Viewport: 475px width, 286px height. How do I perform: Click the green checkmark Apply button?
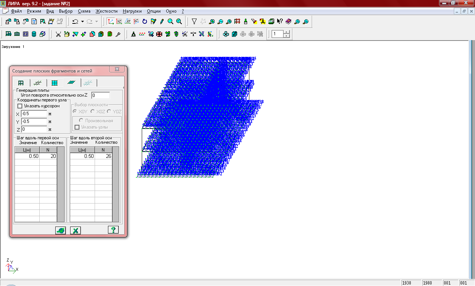click(x=60, y=230)
